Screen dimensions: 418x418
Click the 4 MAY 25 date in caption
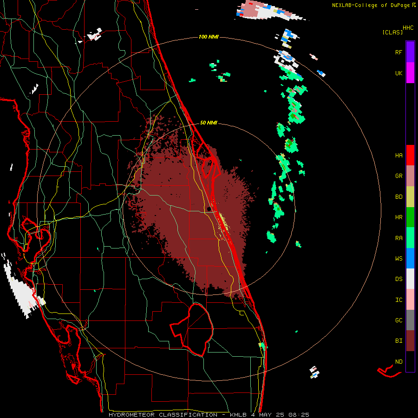pyautogui.click(x=268, y=415)
